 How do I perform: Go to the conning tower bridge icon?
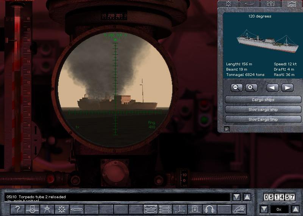pos(195,209)
